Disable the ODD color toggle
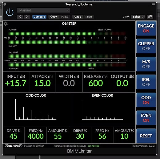This screenshot has height=159, width=160. tap(146, 100)
